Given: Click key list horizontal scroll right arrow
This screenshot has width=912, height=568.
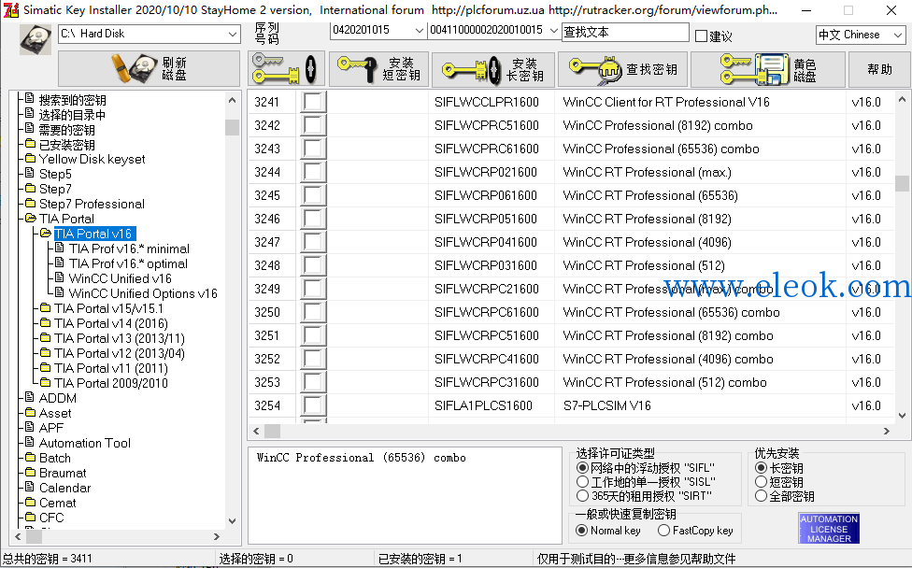Looking at the screenshot, I should click(887, 431).
